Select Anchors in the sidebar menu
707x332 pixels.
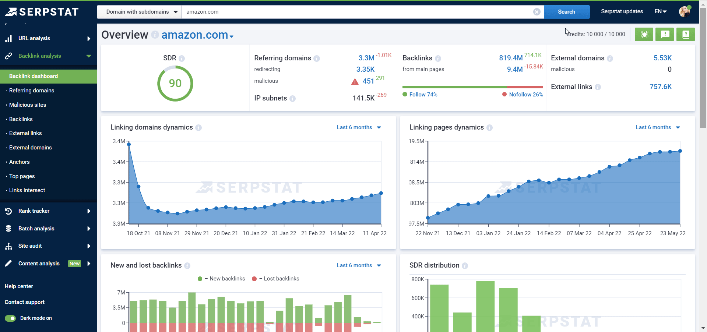[x=20, y=162]
